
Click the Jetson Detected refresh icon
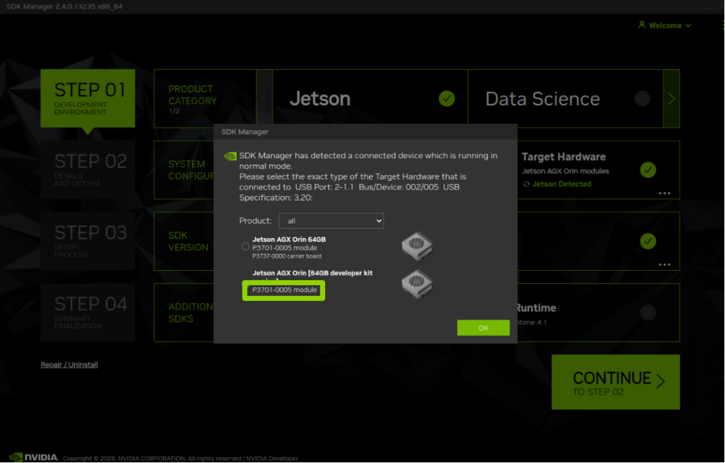pyautogui.click(x=526, y=184)
